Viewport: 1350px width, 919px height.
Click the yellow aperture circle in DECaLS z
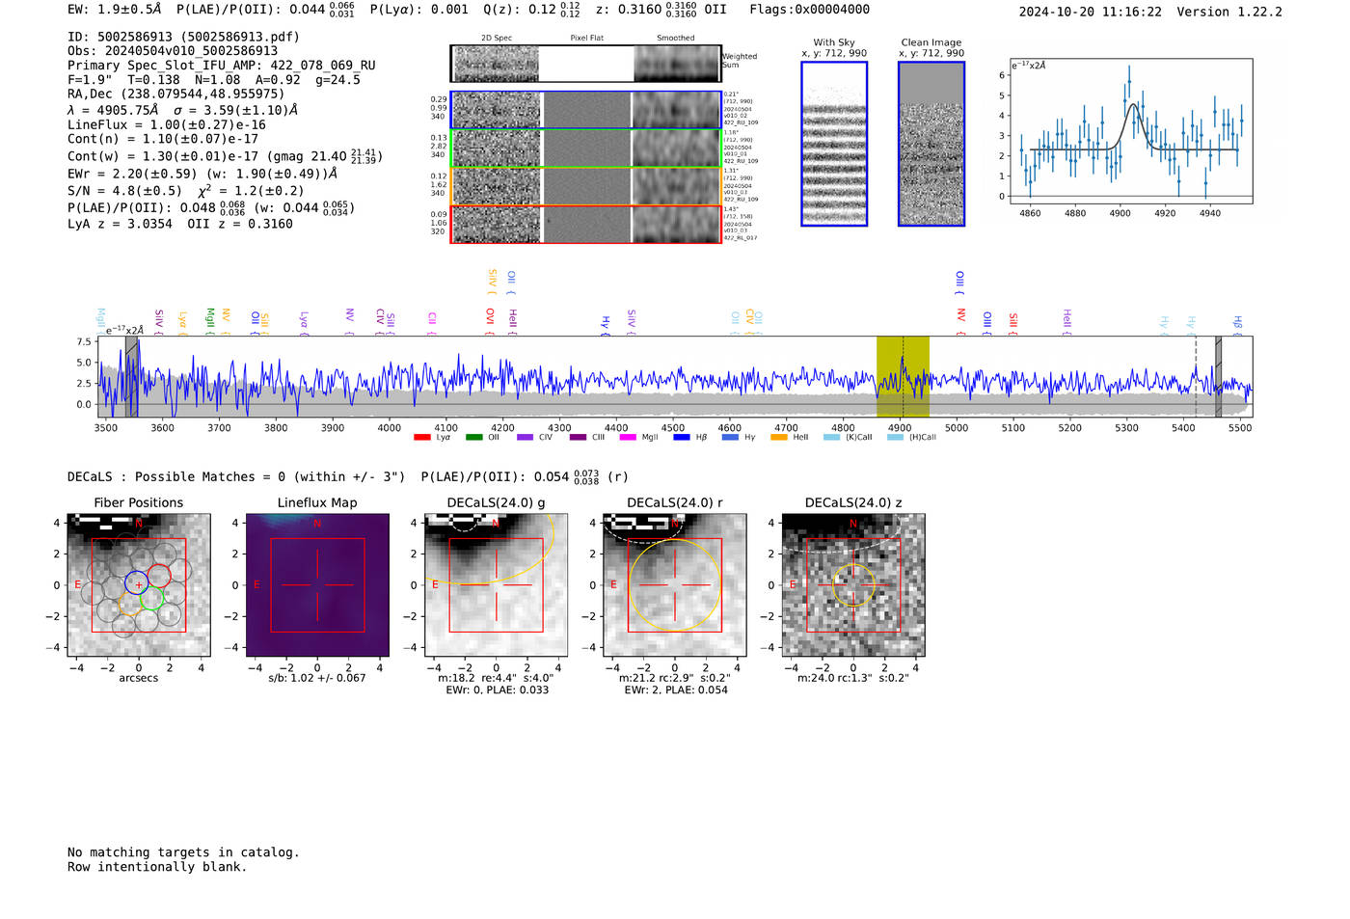pyautogui.click(x=853, y=585)
